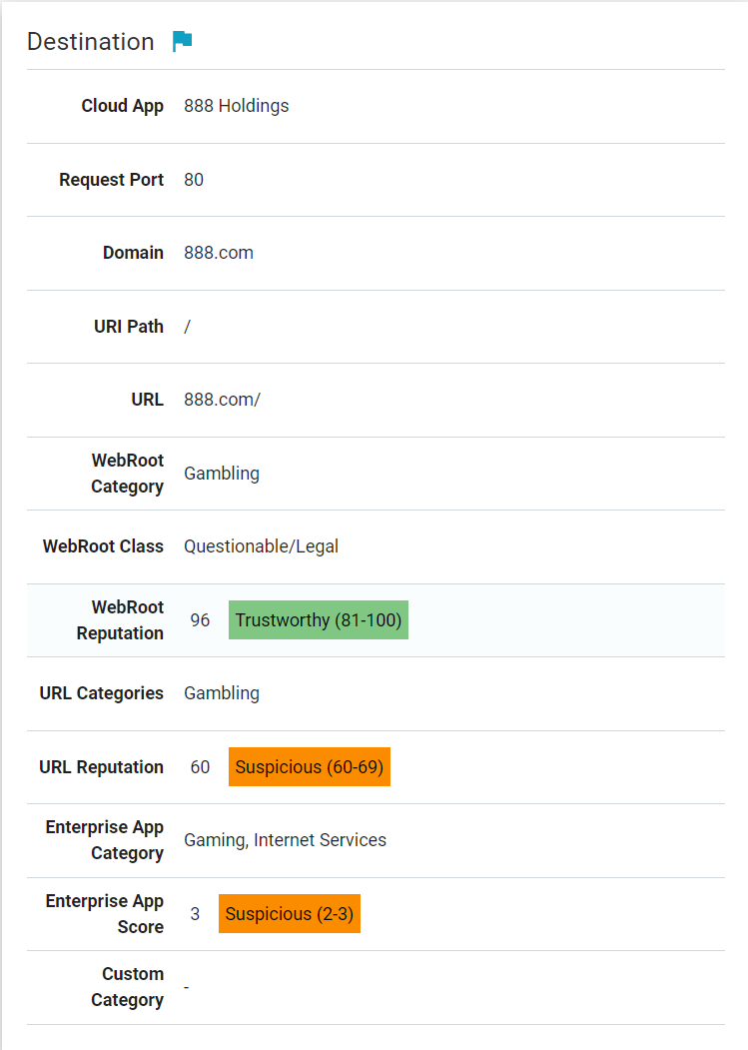Click the 888.com/ URL value
The width and height of the screenshot is (748, 1050).
[x=223, y=400]
